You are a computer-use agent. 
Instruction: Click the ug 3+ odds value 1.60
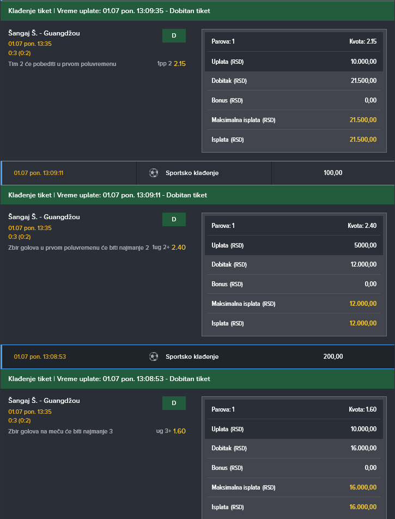[179, 431]
